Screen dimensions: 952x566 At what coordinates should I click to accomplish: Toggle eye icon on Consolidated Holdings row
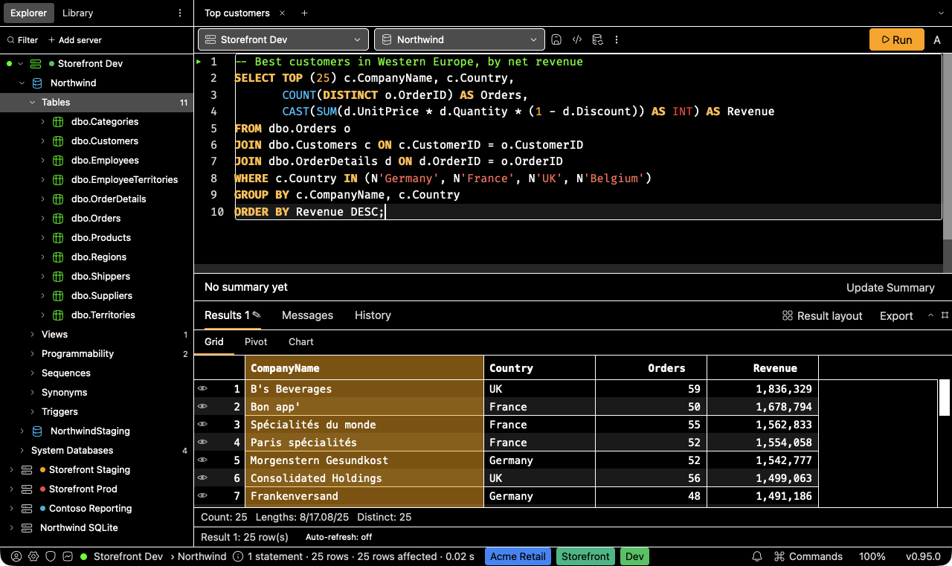point(202,478)
